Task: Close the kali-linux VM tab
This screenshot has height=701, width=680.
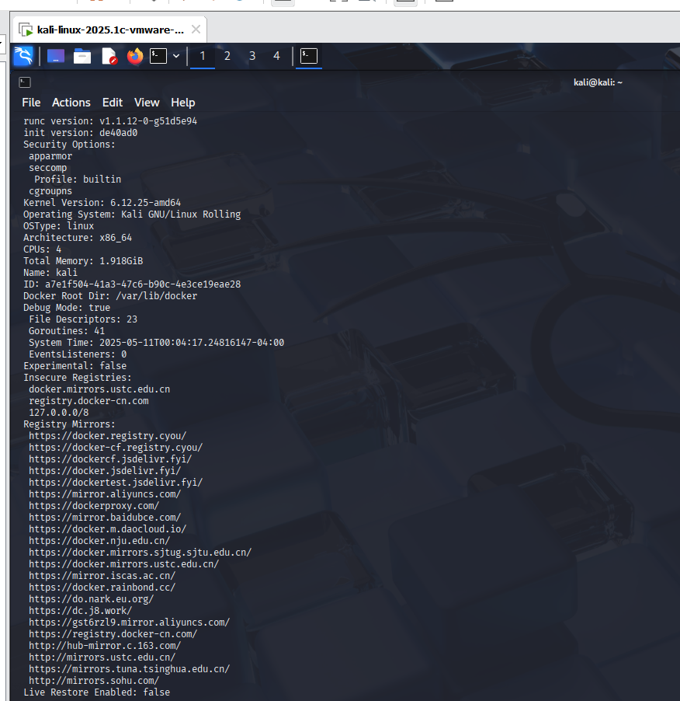Action: pyautogui.click(x=196, y=30)
